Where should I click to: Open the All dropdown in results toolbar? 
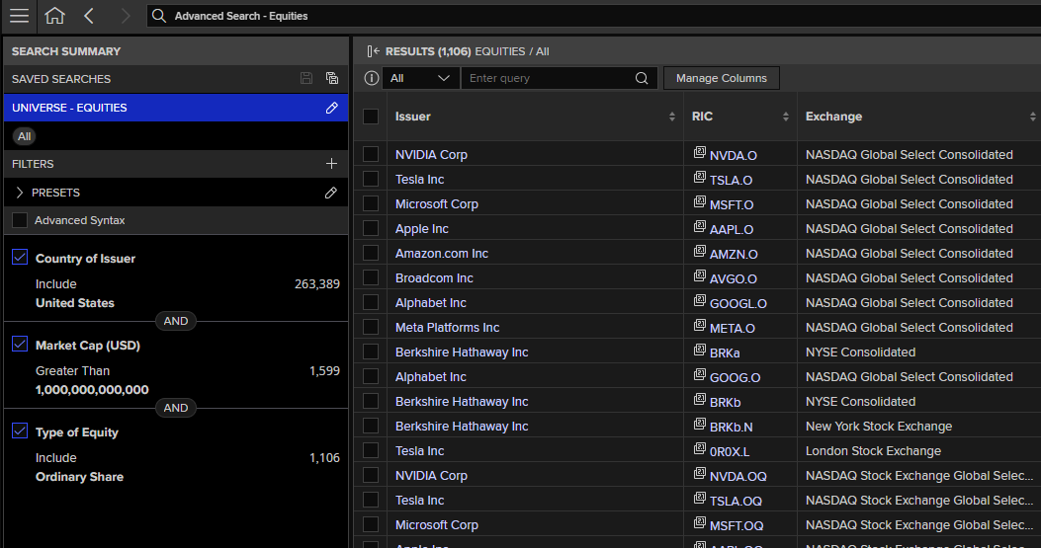419,78
